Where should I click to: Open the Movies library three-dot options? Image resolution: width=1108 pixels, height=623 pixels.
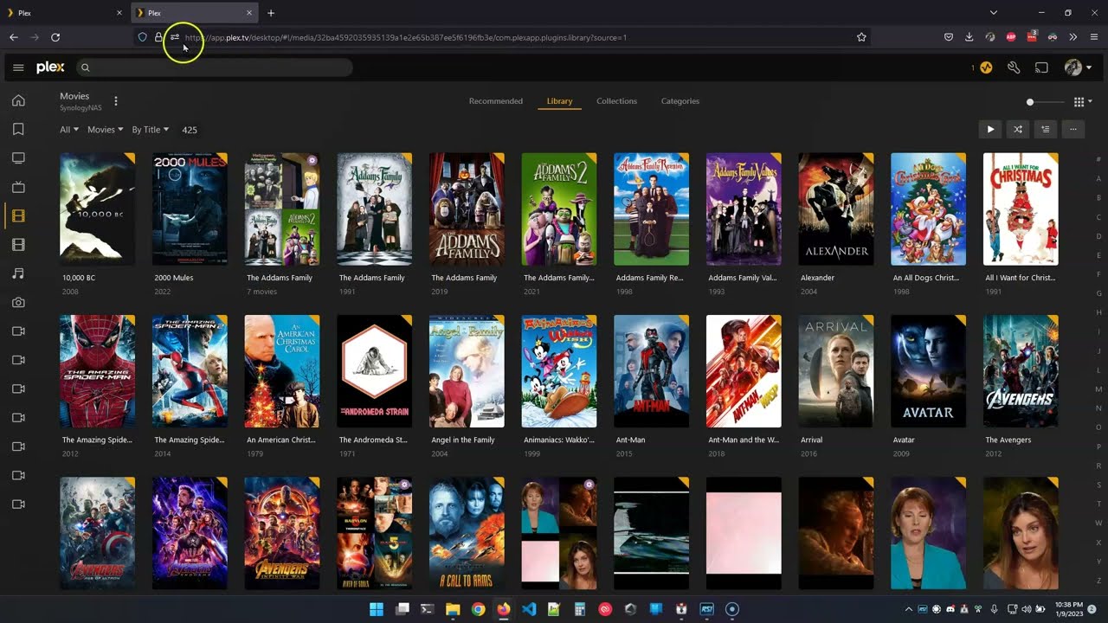click(116, 101)
